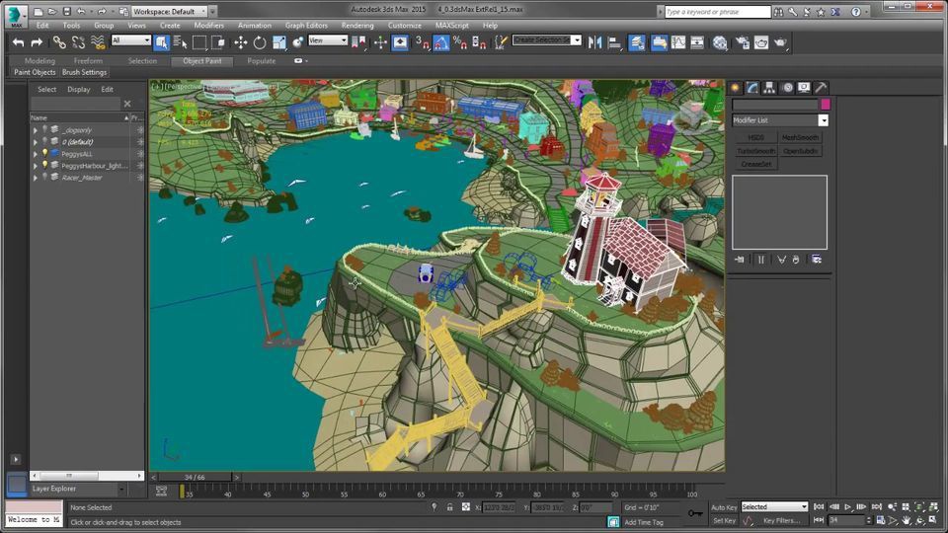
Task: Click the Auto Key button
Action: click(724, 507)
